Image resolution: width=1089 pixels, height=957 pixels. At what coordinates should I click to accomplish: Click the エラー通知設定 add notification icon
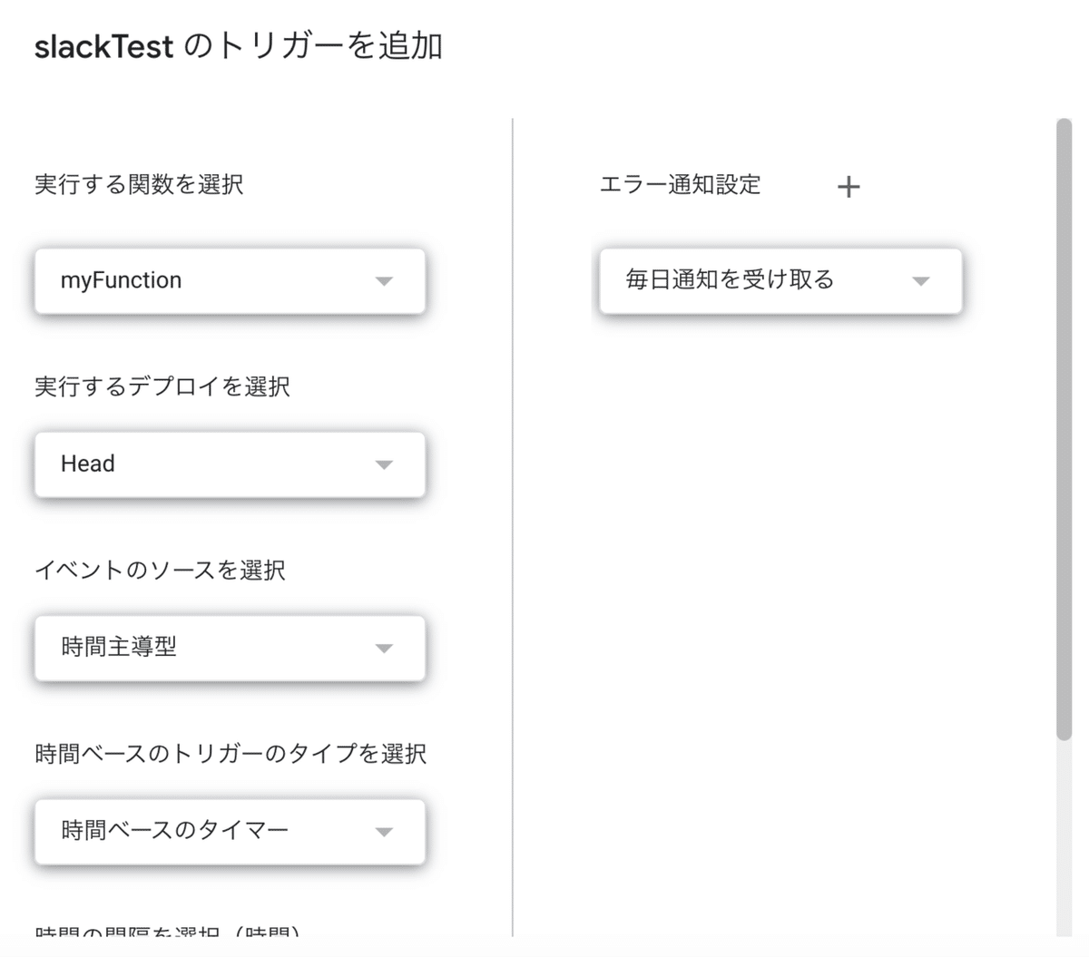(x=849, y=187)
